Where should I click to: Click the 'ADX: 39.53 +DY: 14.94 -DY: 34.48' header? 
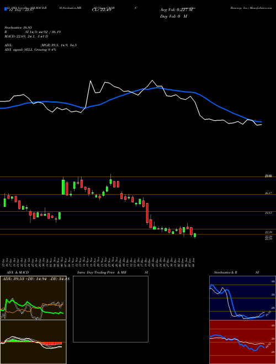tap(35, 279)
